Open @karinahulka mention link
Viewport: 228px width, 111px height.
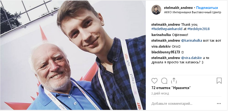tap(192, 41)
